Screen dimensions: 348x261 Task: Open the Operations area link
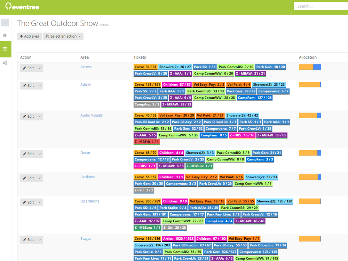click(x=89, y=201)
